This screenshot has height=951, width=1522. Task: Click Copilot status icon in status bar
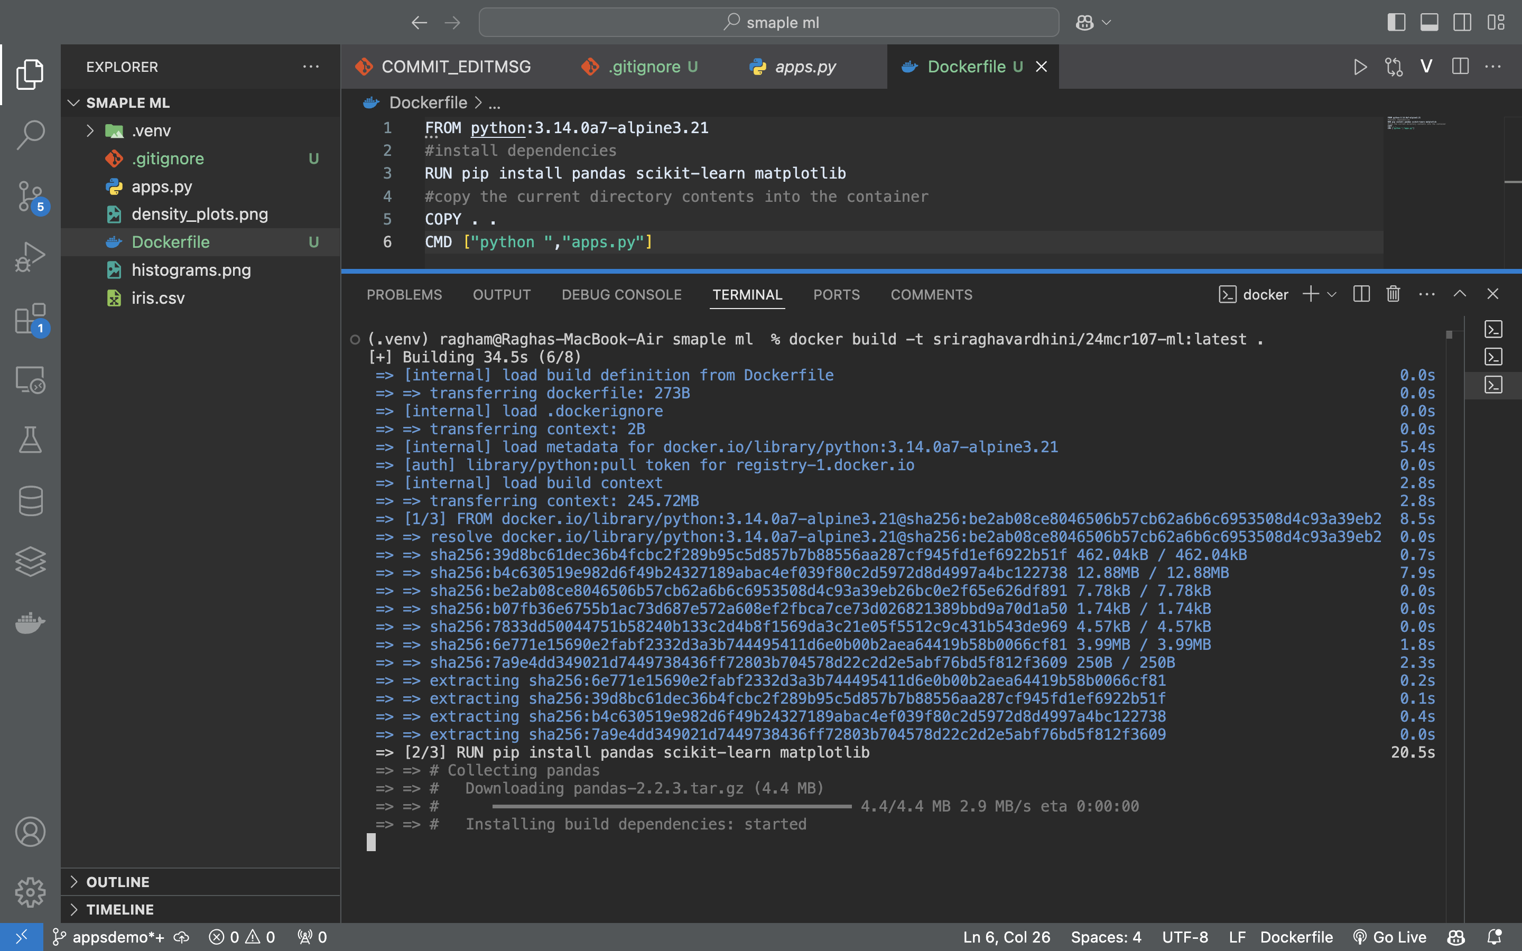pyautogui.click(x=1456, y=937)
